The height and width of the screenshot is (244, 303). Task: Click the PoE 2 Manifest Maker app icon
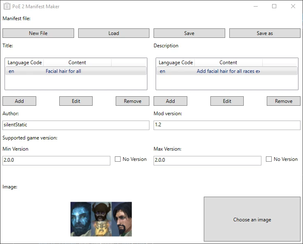click(7, 6)
